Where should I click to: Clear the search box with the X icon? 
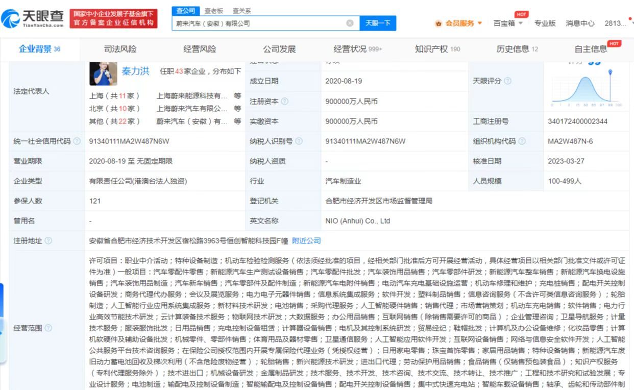click(x=350, y=23)
